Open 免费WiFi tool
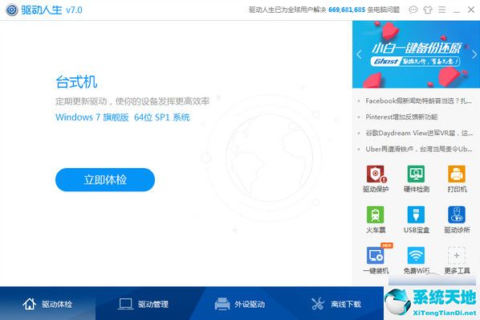The width and height of the screenshot is (480, 320). pyautogui.click(x=416, y=260)
